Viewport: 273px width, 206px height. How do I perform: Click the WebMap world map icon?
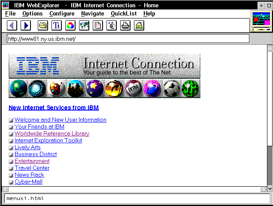coord(84,25)
